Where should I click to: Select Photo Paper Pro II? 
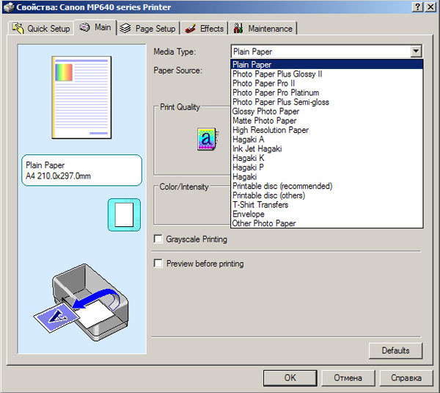[x=327, y=83]
